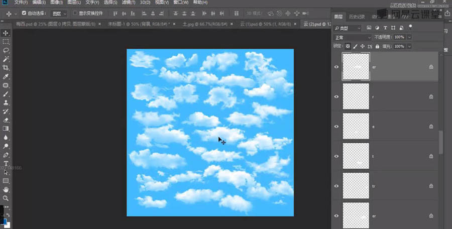This screenshot has width=452, height=229.
Task: Activate the Zoom tool
Action: point(6,198)
